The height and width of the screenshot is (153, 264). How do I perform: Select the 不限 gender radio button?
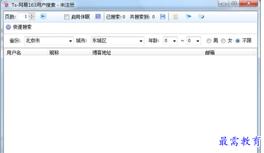[238, 41]
